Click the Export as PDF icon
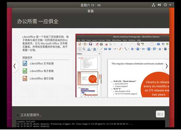 pos(97,44)
